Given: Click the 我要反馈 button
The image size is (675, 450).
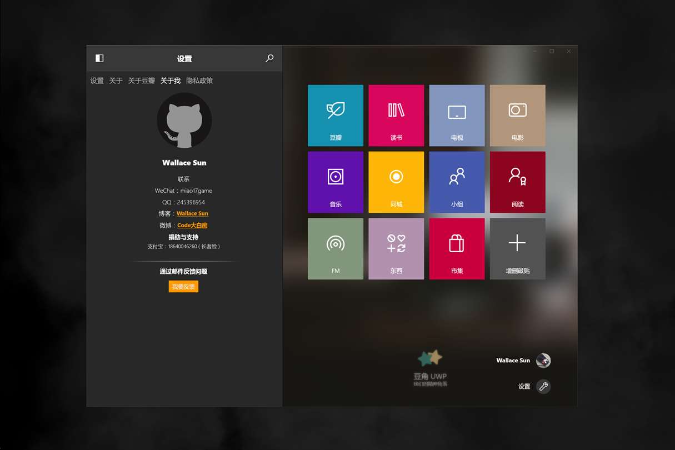Looking at the screenshot, I should [x=183, y=287].
